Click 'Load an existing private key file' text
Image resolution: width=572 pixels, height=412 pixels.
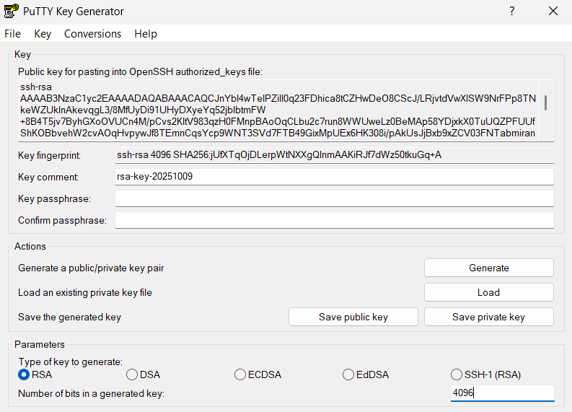[85, 293]
